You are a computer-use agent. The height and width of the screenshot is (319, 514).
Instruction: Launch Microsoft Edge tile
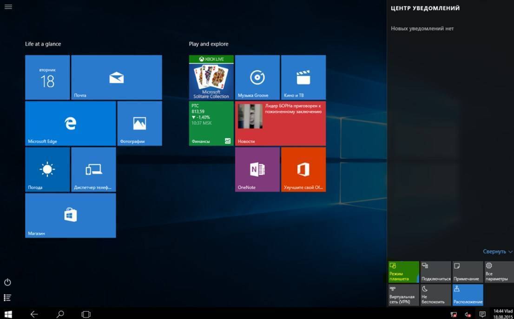pyautogui.click(x=70, y=123)
